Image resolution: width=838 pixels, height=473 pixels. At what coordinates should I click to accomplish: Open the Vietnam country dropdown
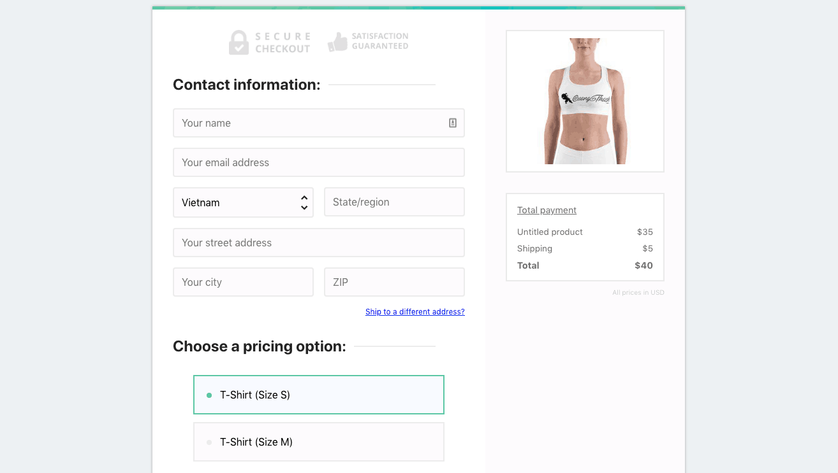point(243,202)
